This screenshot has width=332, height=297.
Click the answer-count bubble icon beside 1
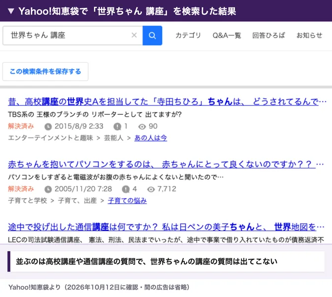[117, 127]
